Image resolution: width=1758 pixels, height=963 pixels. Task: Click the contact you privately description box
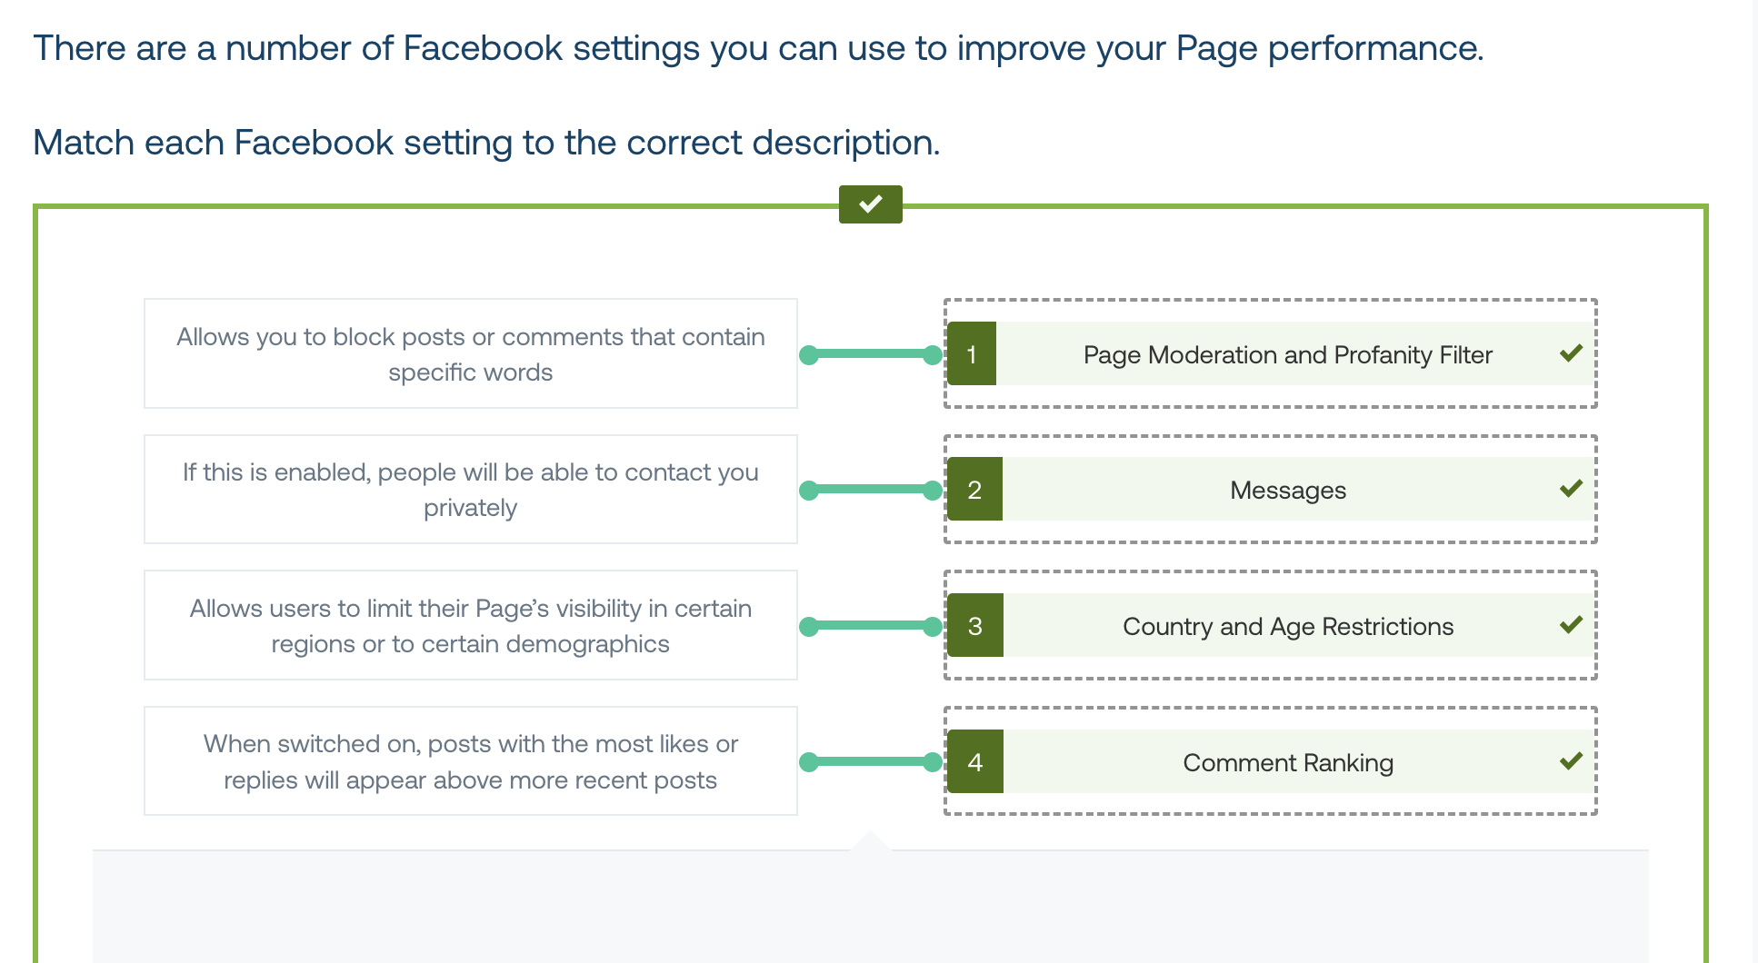(471, 489)
